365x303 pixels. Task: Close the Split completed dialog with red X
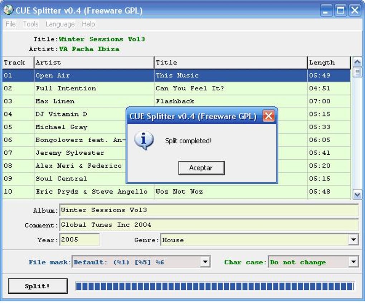[x=268, y=116]
